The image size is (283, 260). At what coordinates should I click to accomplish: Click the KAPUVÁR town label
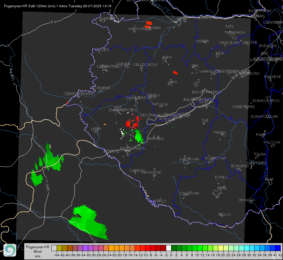(x=137, y=29)
